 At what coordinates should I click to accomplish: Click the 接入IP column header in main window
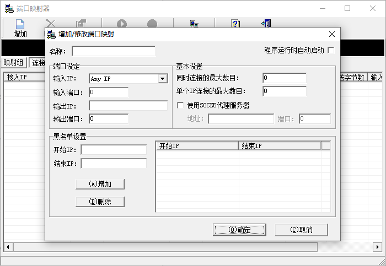tap(24, 77)
